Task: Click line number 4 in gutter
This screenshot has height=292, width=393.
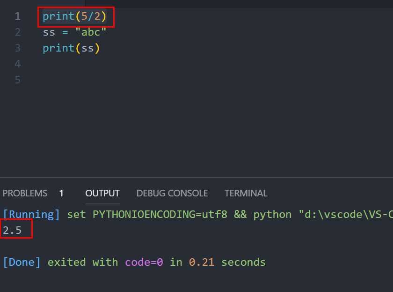Action: (x=18, y=64)
